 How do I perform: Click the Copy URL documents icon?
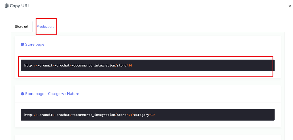(x=6, y=6)
